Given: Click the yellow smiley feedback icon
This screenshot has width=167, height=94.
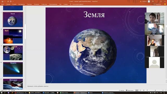Looking at the screenshot, I should pos(165,4).
